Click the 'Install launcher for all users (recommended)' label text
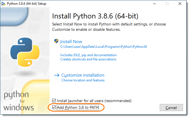The image size is (190, 118). 94,101
